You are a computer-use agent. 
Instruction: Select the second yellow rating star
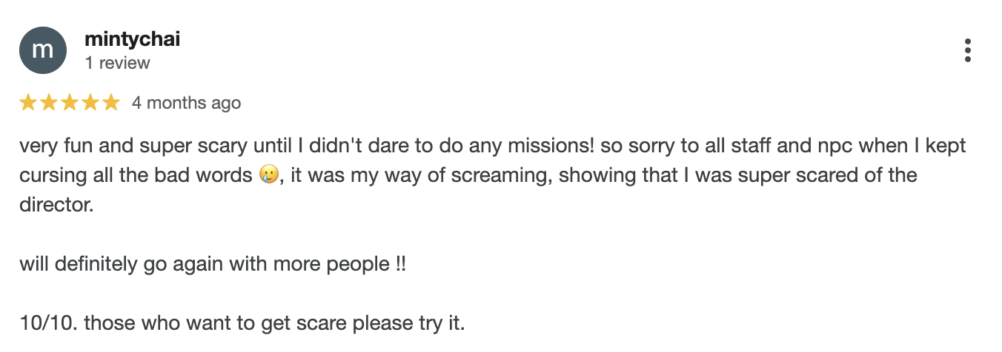coord(49,103)
